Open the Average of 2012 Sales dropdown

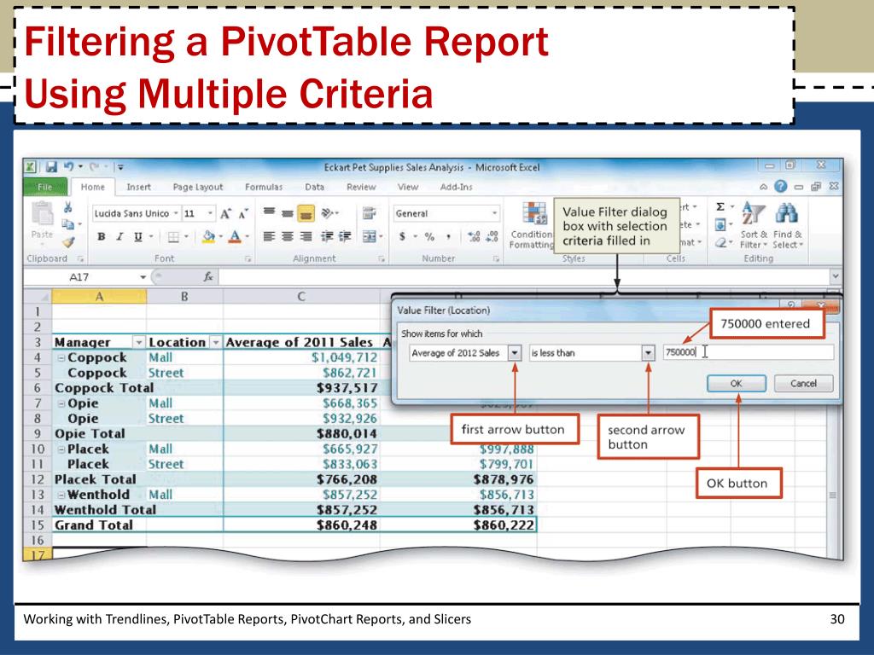(515, 352)
